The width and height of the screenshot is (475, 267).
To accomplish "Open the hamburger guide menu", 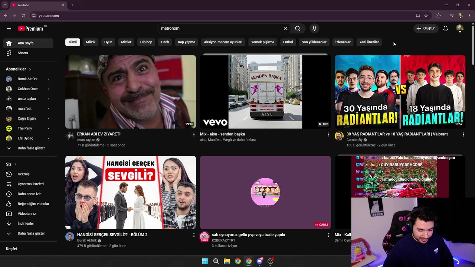I will (x=9, y=29).
